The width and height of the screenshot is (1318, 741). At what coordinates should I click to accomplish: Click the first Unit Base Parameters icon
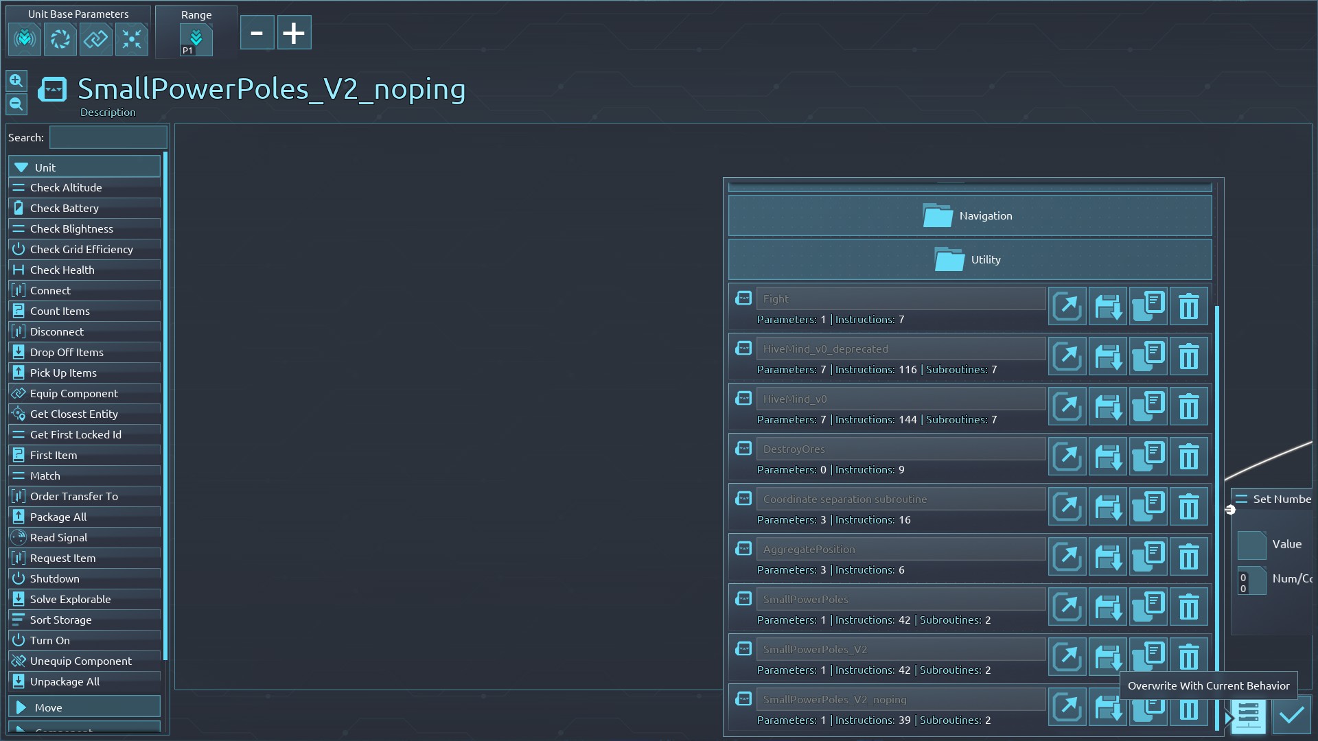(x=25, y=38)
